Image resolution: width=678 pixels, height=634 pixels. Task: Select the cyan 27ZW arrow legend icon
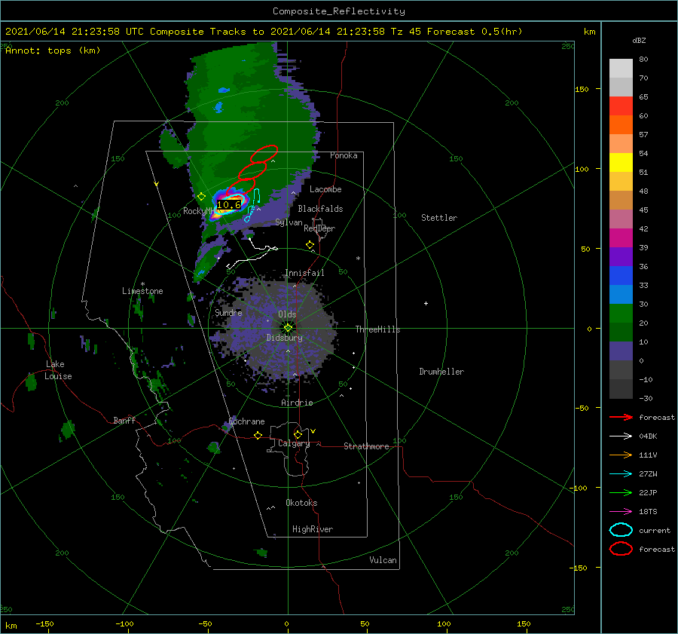tap(621, 474)
